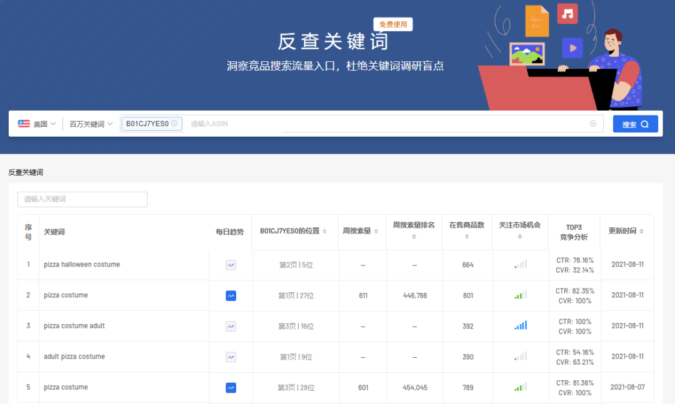Click the green bars icon for row 5 market opportunity
Image resolution: width=675 pixels, height=404 pixels.
tap(520, 387)
